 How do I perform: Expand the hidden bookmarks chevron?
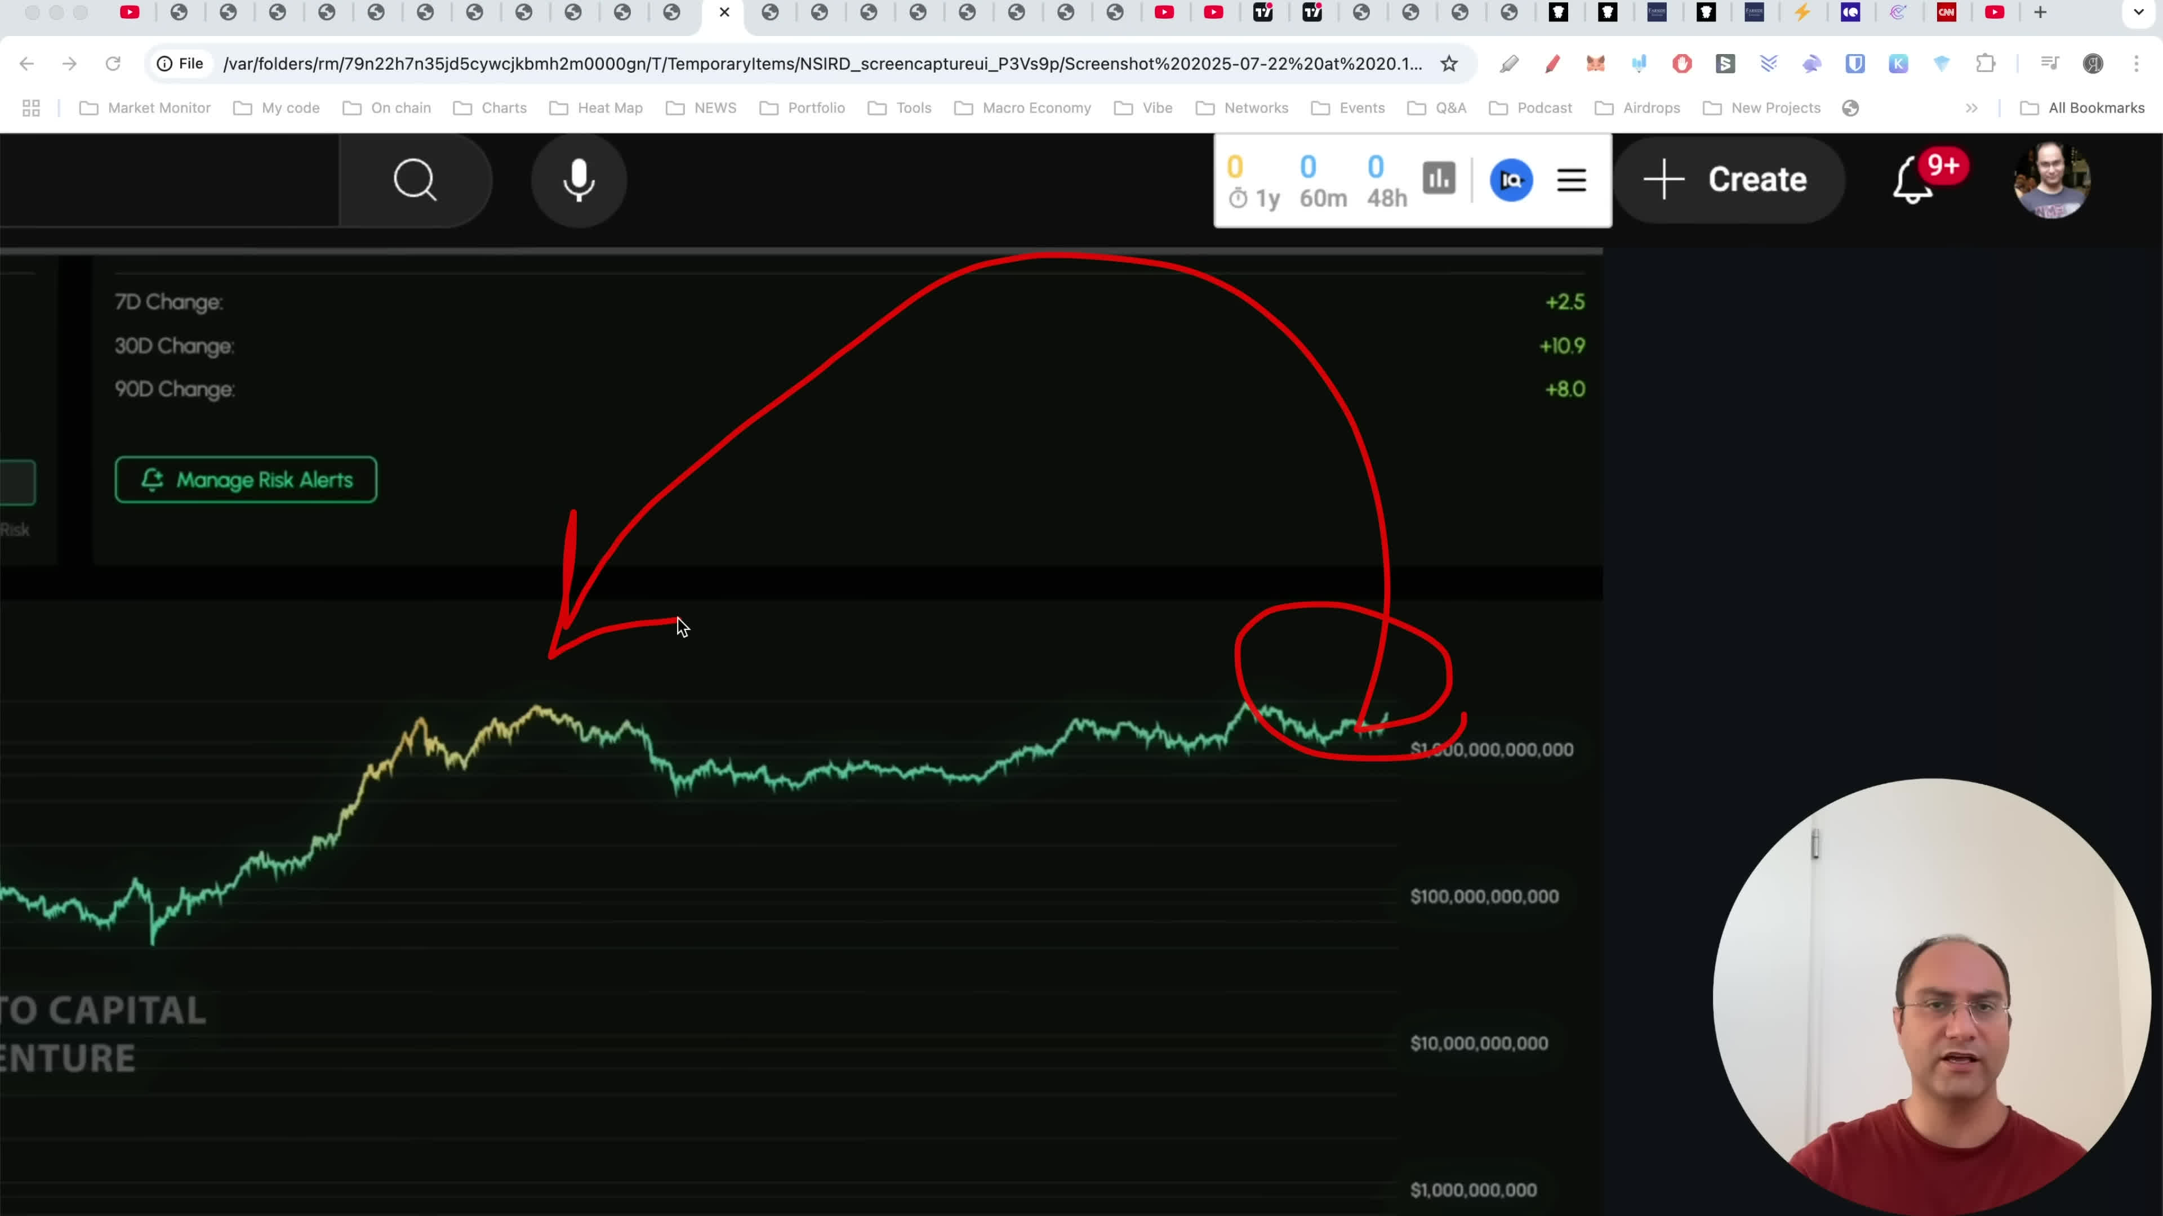(1971, 108)
